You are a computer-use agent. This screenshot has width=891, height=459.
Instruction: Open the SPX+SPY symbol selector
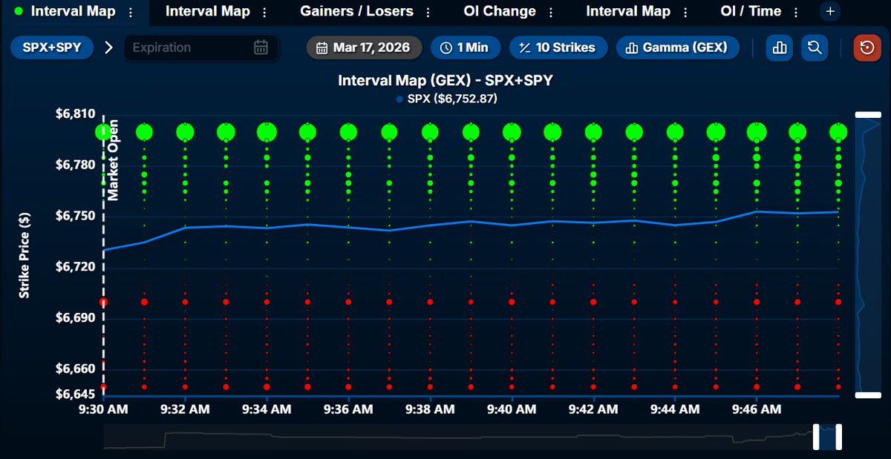pos(52,47)
